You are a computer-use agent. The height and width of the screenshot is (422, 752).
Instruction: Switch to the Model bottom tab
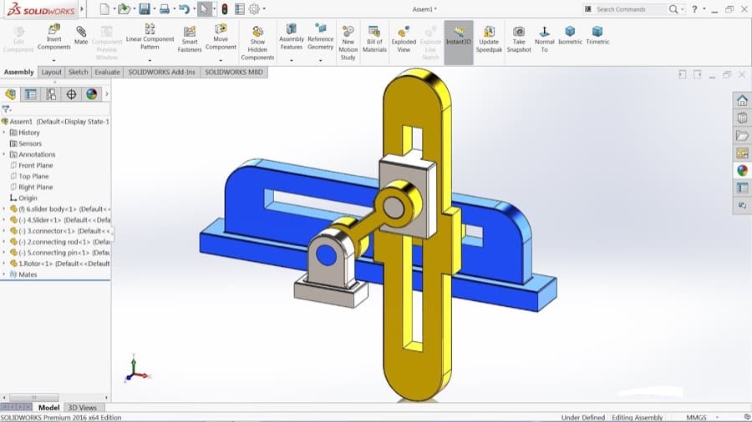pos(48,408)
